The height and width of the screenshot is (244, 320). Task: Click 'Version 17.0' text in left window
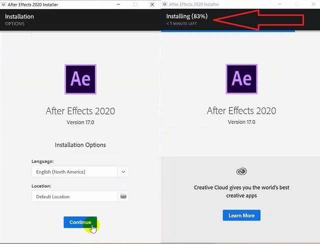click(x=80, y=122)
